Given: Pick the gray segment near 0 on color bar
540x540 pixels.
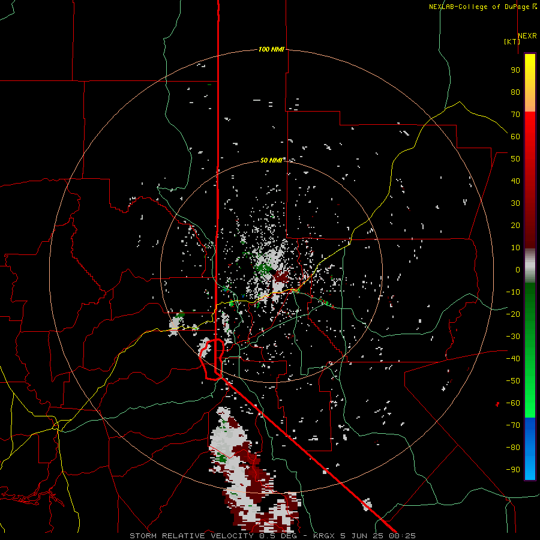Looking at the screenshot, I should (530, 265).
